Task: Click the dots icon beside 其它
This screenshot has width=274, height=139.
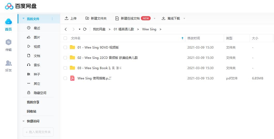Action: tap(29, 84)
